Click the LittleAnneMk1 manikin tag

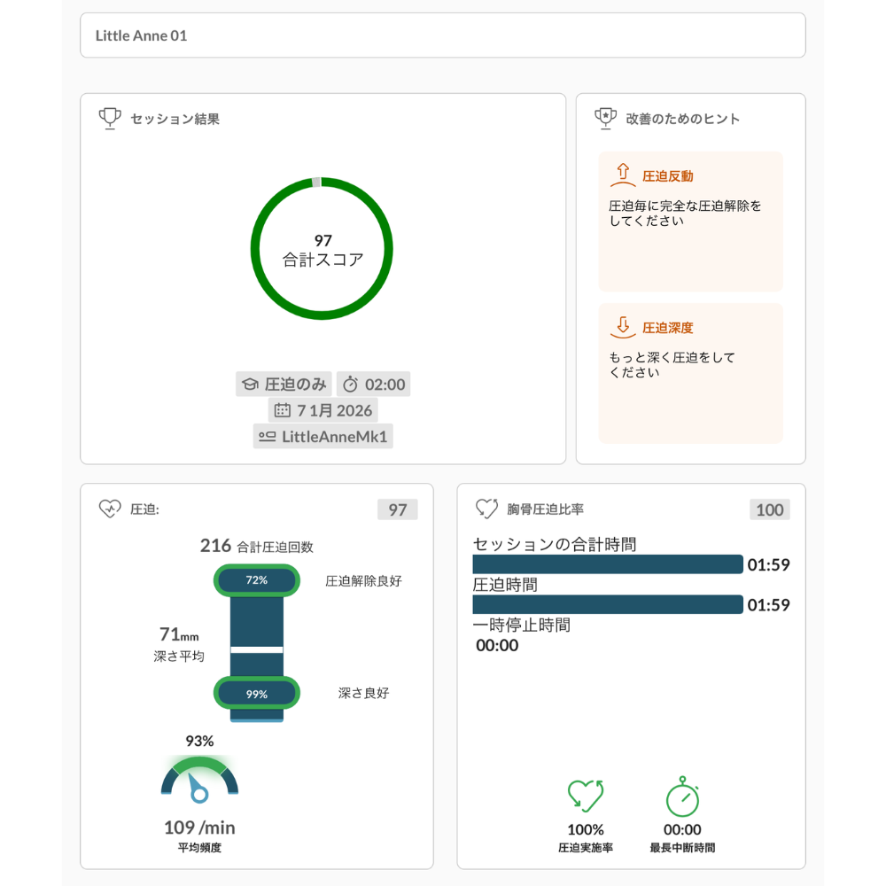point(323,436)
